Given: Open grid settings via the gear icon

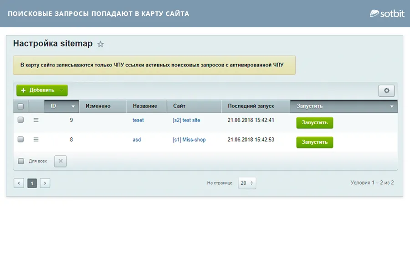Looking at the screenshot, I should [x=386, y=91].
